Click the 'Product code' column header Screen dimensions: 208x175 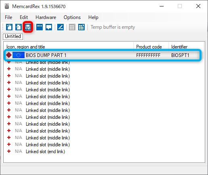click(151, 47)
